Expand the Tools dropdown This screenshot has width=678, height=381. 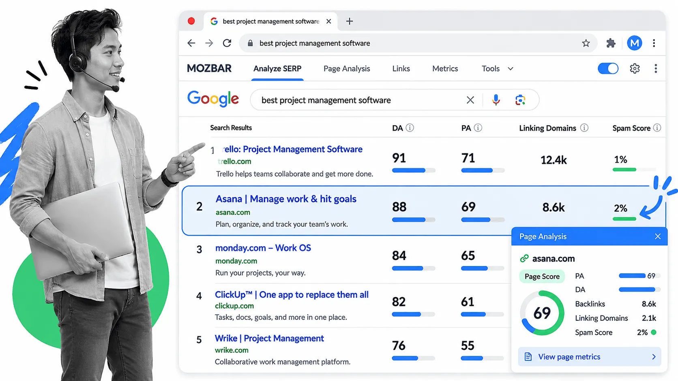pyautogui.click(x=498, y=69)
